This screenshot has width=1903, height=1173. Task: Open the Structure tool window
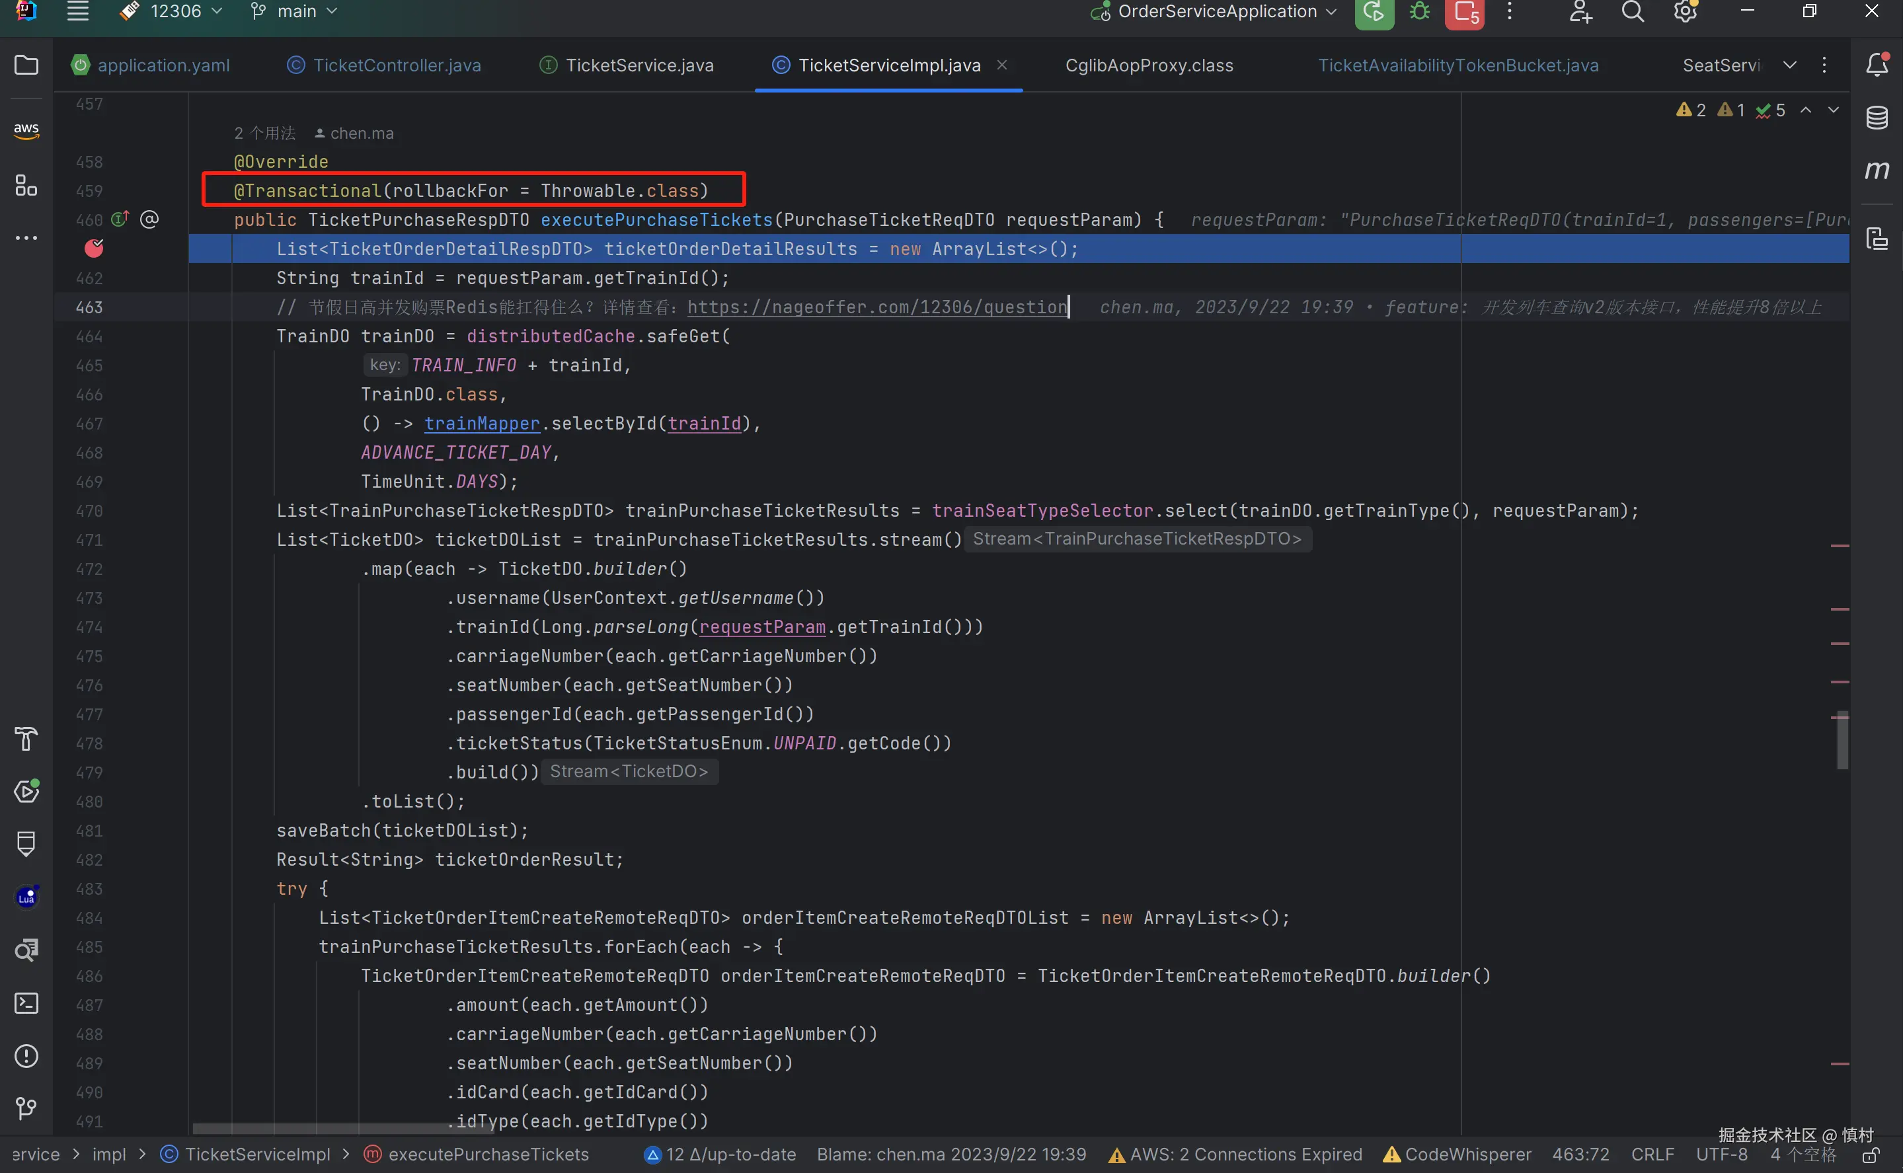(x=26, y=186)
